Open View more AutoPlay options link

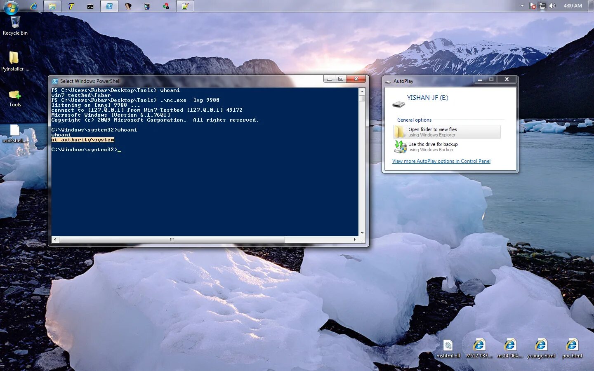click(x=441, y=161)
